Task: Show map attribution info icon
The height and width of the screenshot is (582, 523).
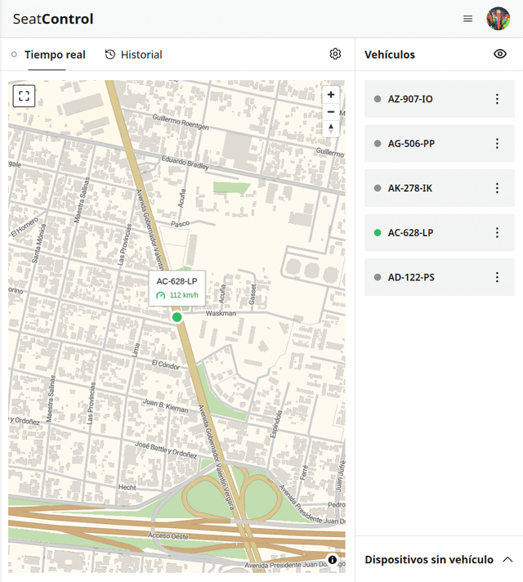Action: (333, 559)
